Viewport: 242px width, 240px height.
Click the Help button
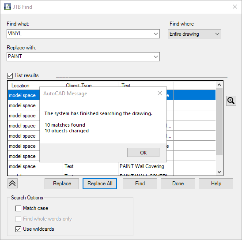point(216,184)
